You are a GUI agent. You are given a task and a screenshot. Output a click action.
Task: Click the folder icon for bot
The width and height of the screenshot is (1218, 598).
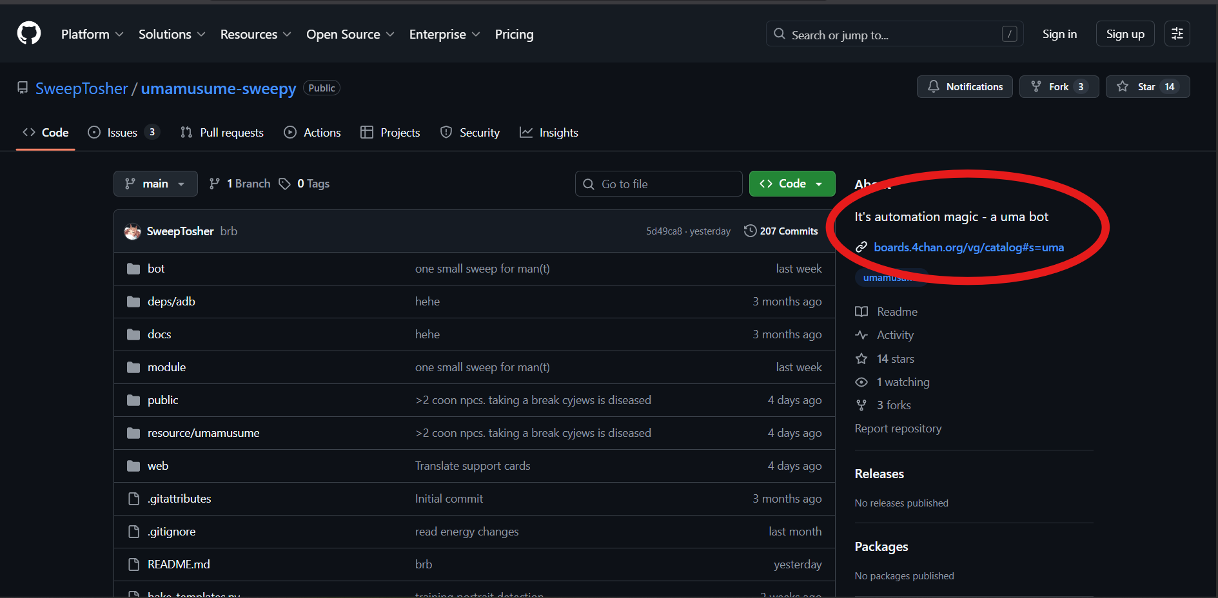pyautogui.click(x=133, y=269)
